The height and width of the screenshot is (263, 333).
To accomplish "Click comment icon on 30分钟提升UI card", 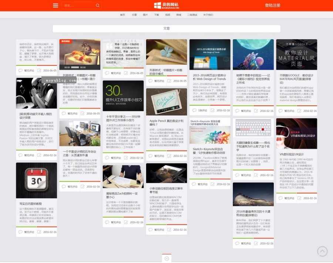I will pos(107,158).
